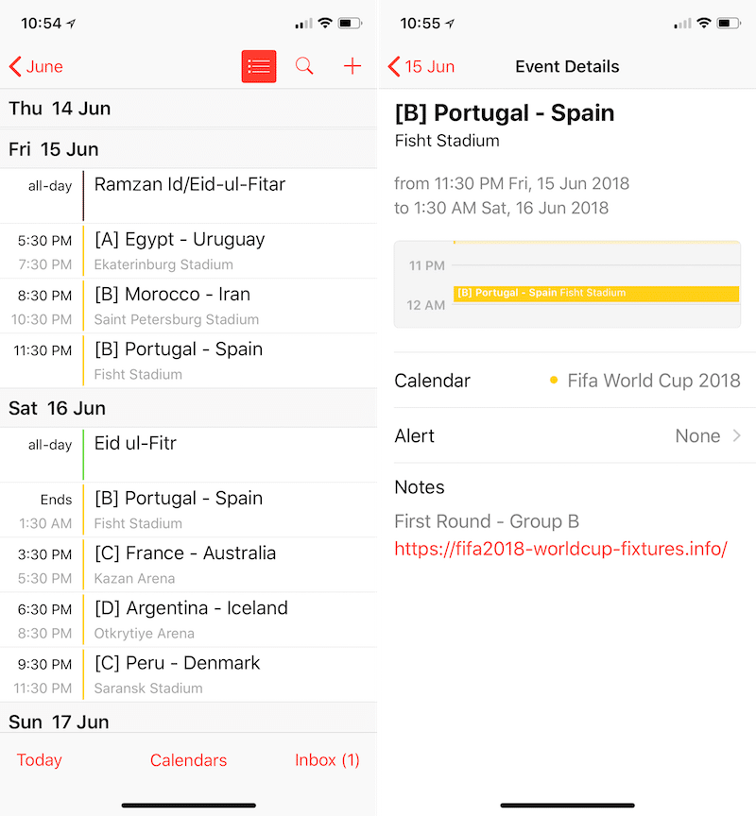
Task: Open the fifa2018-worldcup-fixtures.info link
Action: click(x=560, y=549)
